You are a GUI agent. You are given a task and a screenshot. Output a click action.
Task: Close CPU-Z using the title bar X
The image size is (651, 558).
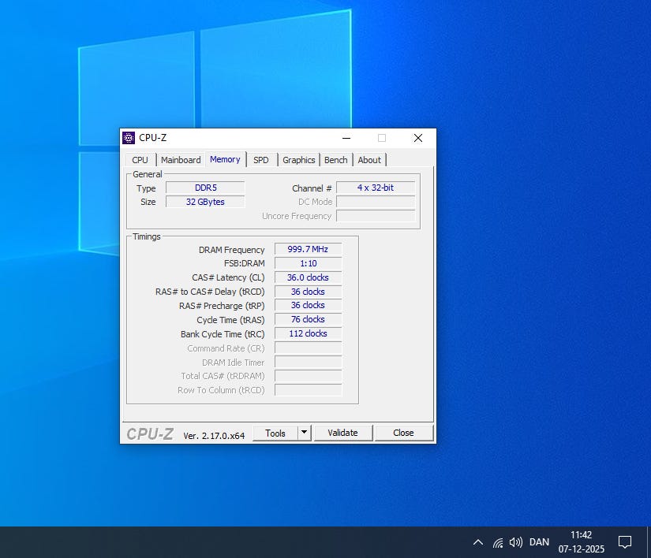[x=417, y=138]
